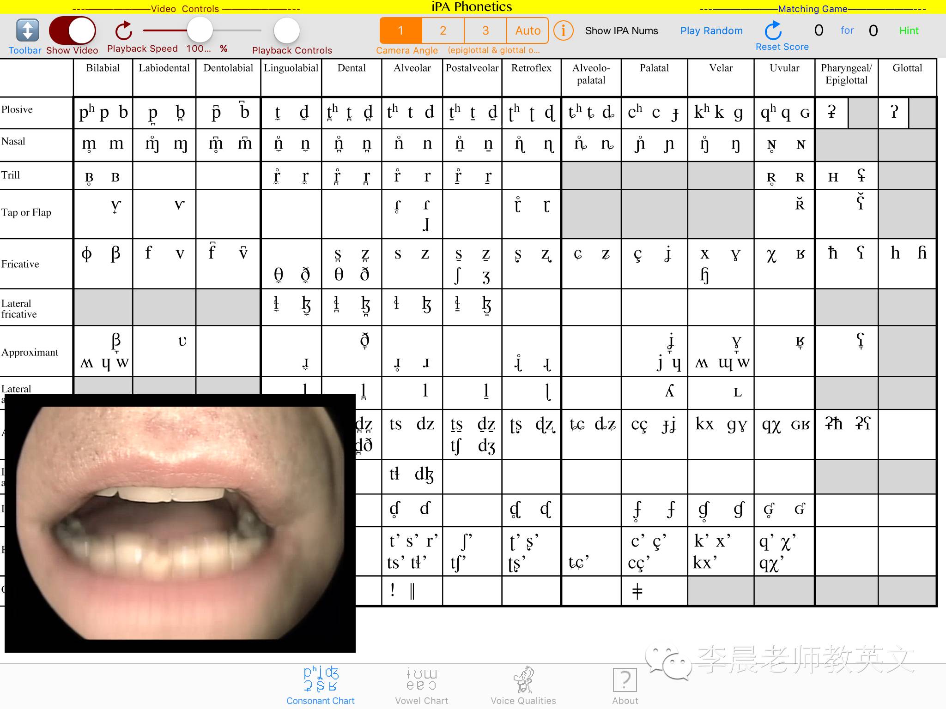
Task: Select velar plosive kʰ symbol
Action: 702,112
